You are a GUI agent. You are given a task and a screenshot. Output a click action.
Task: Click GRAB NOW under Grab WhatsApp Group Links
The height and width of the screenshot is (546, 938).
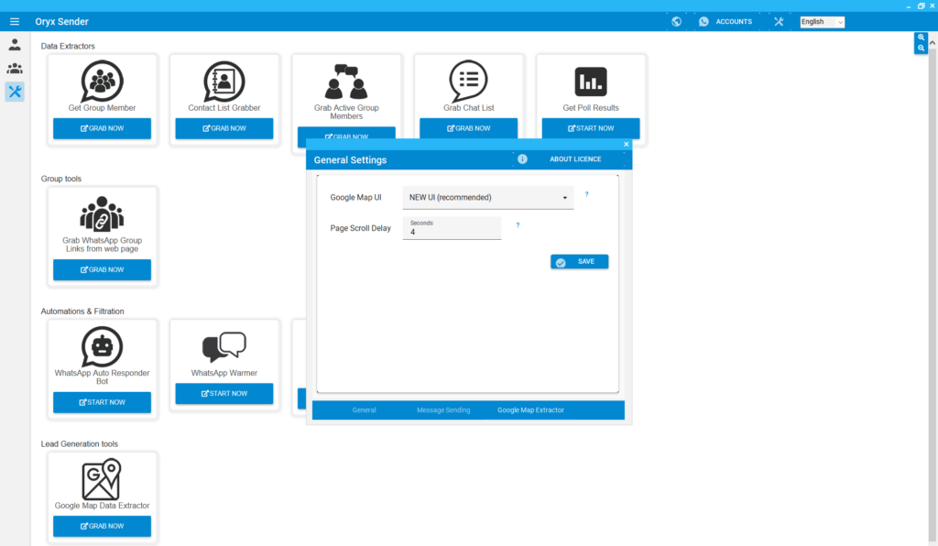103,269
